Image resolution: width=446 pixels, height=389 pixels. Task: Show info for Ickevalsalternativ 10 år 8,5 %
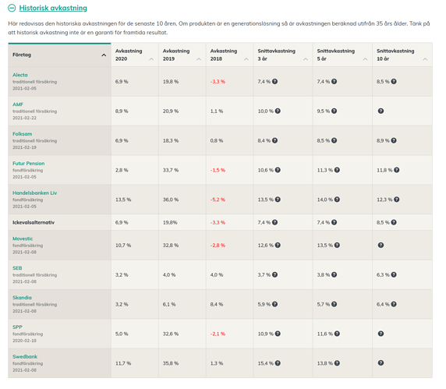[x=394, y=222]
